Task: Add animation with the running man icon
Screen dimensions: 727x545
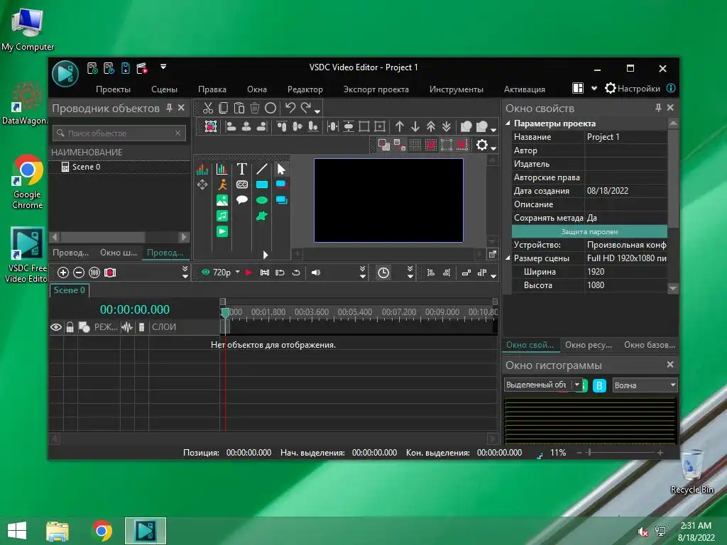Action: 222,185
